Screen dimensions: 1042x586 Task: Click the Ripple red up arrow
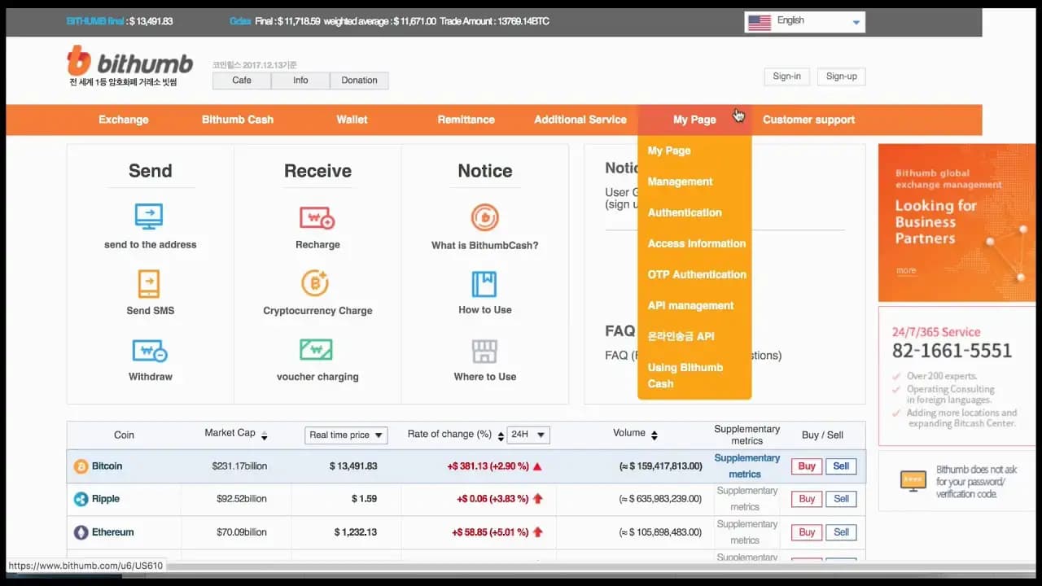click(537, 499)
